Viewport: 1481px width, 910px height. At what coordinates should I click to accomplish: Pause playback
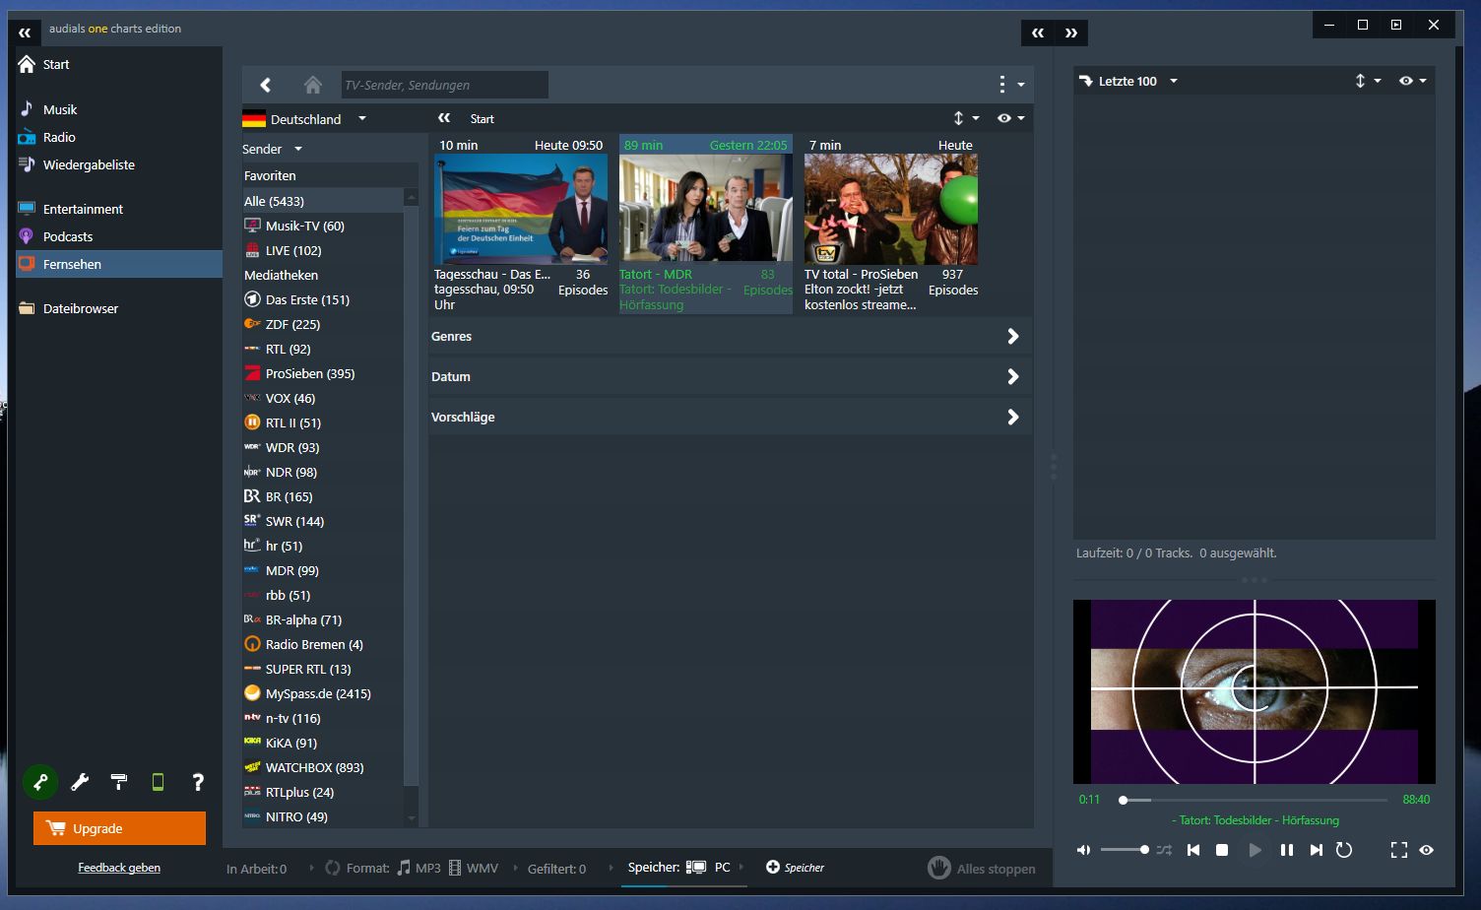click(x=1286, y=850)
